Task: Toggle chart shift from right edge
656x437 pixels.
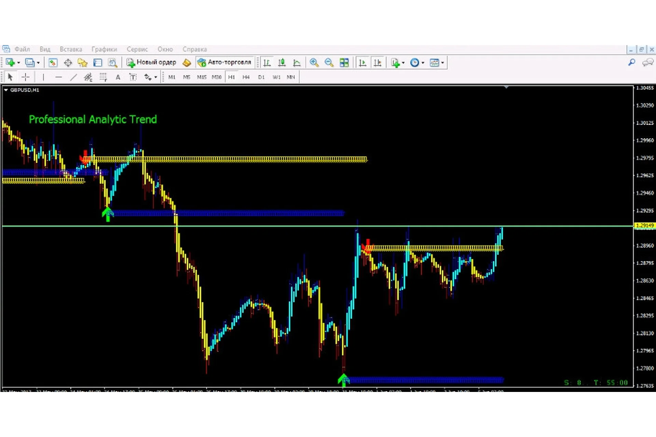Action: pyautogui.click(x=378, y=62)
